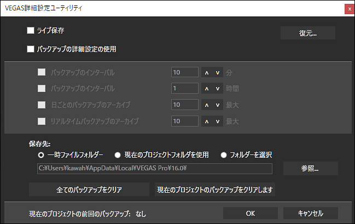Click the 分 unit label
Screen dimensions: 355x224
click(229, 72)
